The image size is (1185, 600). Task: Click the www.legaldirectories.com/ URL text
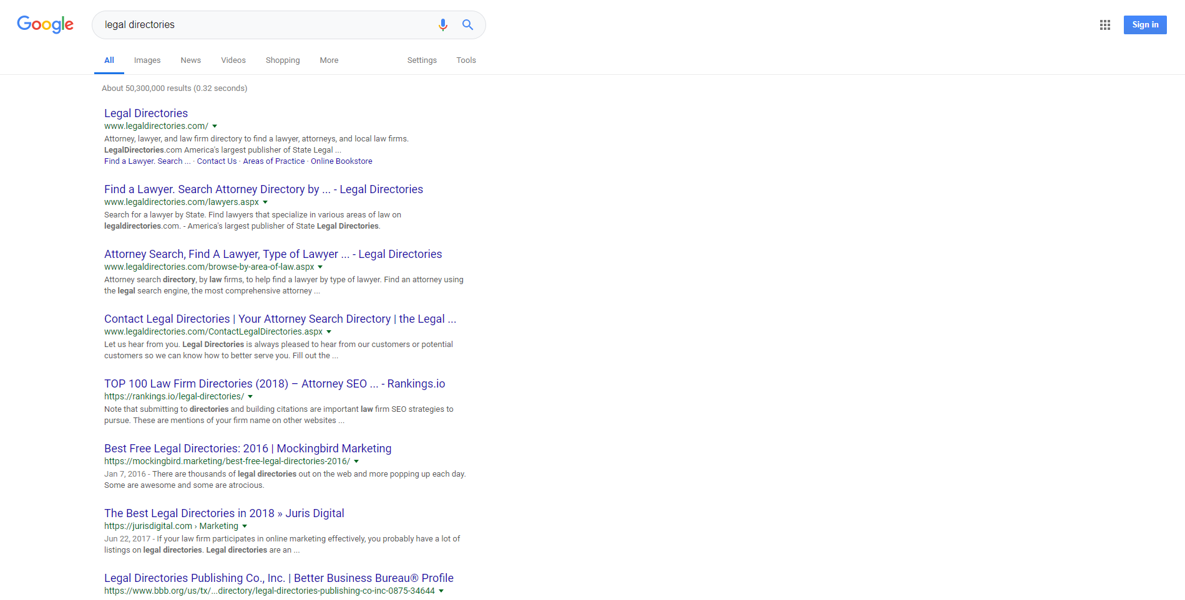pyautogui.click(x=156, y=126)
